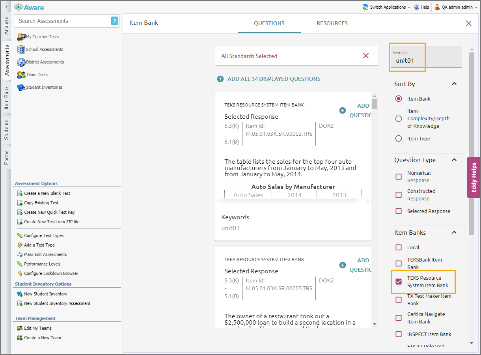Check the INSPECT Item Bank
Viewport: 481px width, 355px height.
tap(399, 334)
